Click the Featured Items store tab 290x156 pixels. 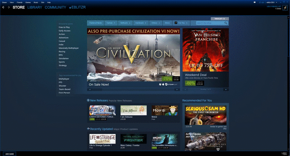tap(96, 23)
